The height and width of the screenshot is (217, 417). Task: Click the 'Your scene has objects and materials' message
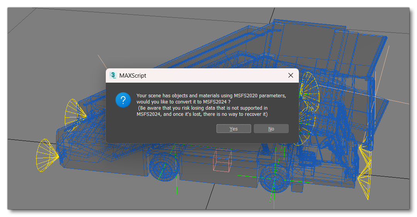(x=211, y=105)
